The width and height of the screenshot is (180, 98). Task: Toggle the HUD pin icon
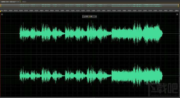tap(96, 17)
